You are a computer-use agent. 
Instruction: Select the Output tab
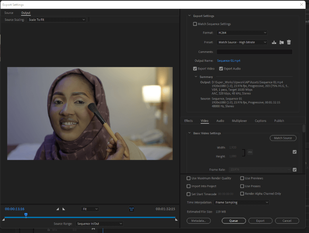tap(26, 13)
